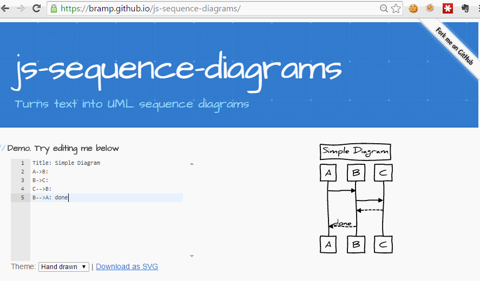This screenshot has height=281, width=480.
Task: Click the dashed arrow from C to B
Action: point(370,210)
